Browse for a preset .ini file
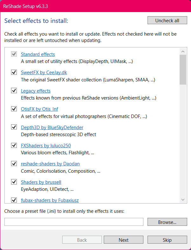This screenshot has height=250, width=191. pos(167,222)
